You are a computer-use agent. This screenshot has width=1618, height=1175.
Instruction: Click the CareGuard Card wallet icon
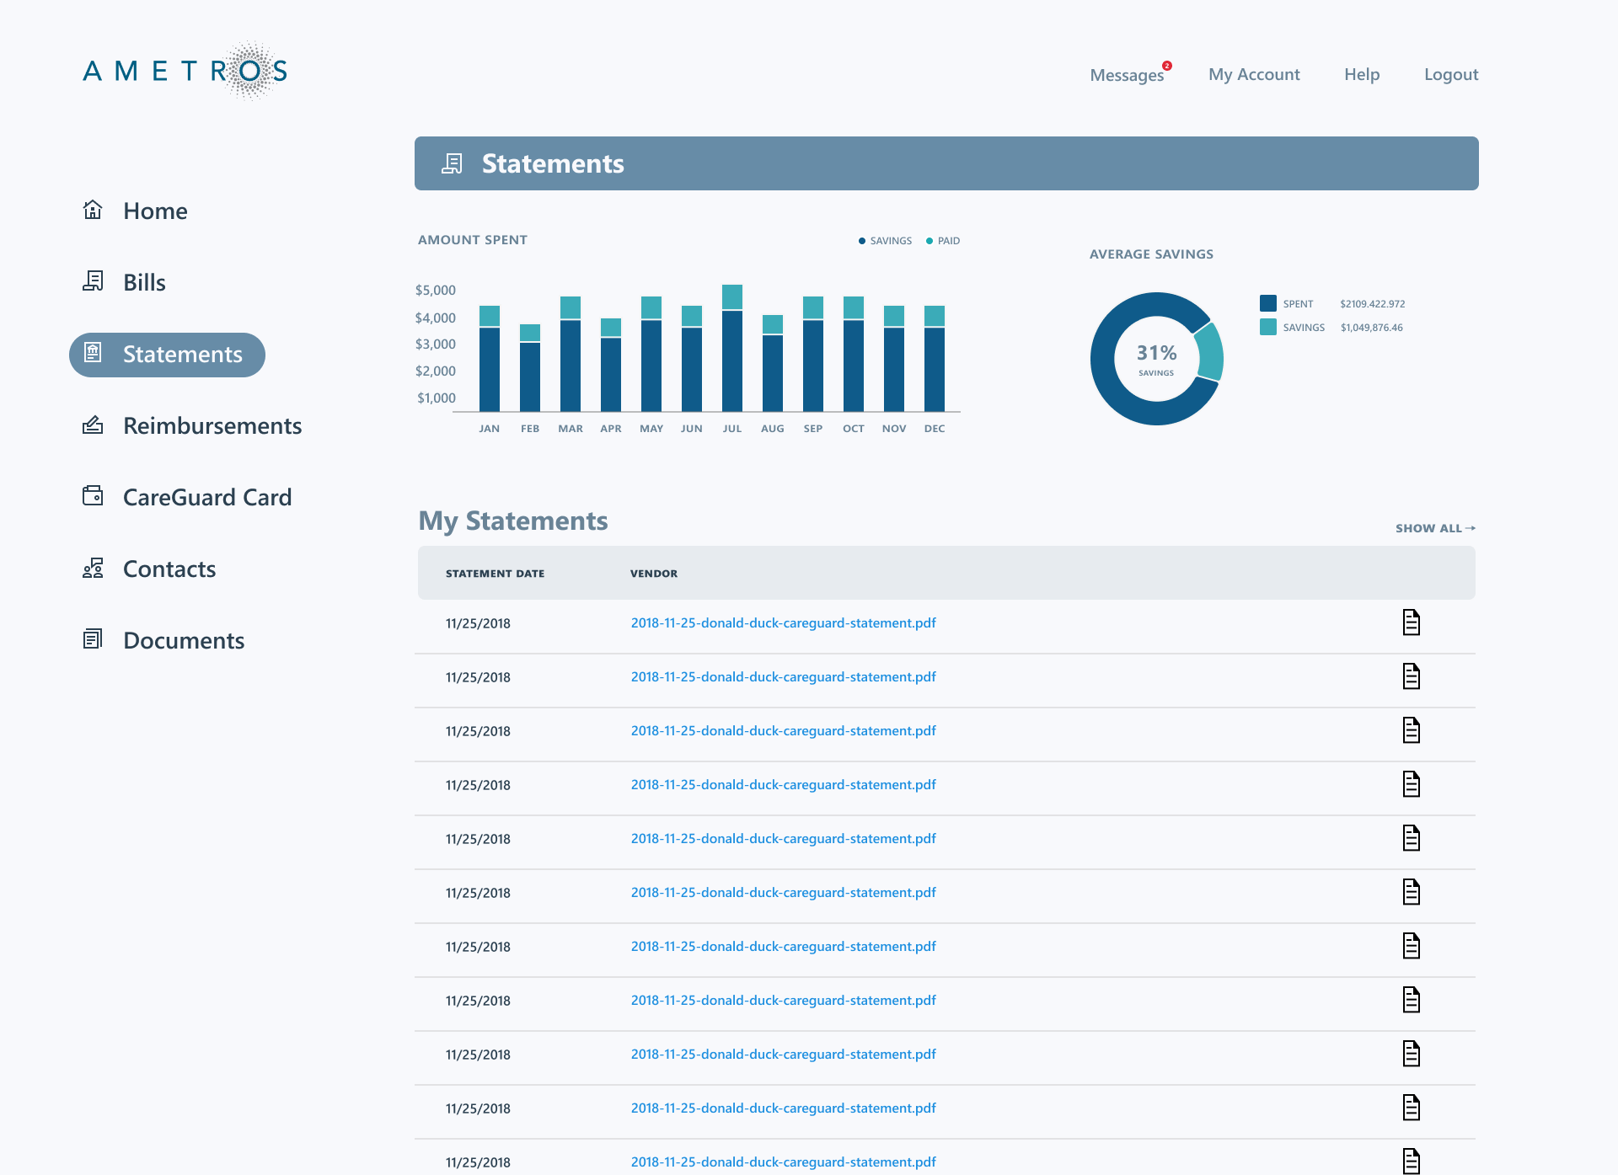tap(93, 495)
